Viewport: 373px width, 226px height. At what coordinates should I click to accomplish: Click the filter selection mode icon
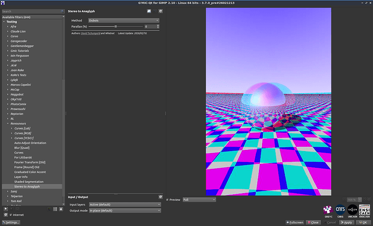click(55, 208)
